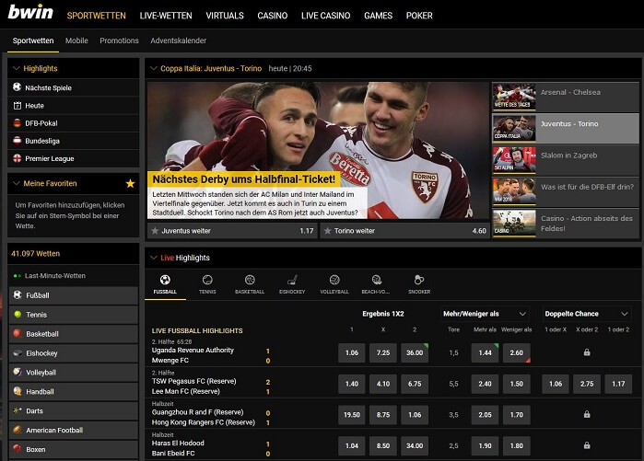Click the Bundesliga flag icon

17,141
